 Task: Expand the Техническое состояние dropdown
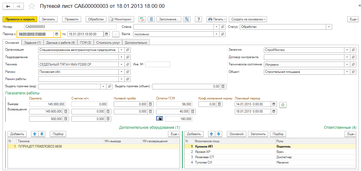pyautogui.click(x=347, y=64)
